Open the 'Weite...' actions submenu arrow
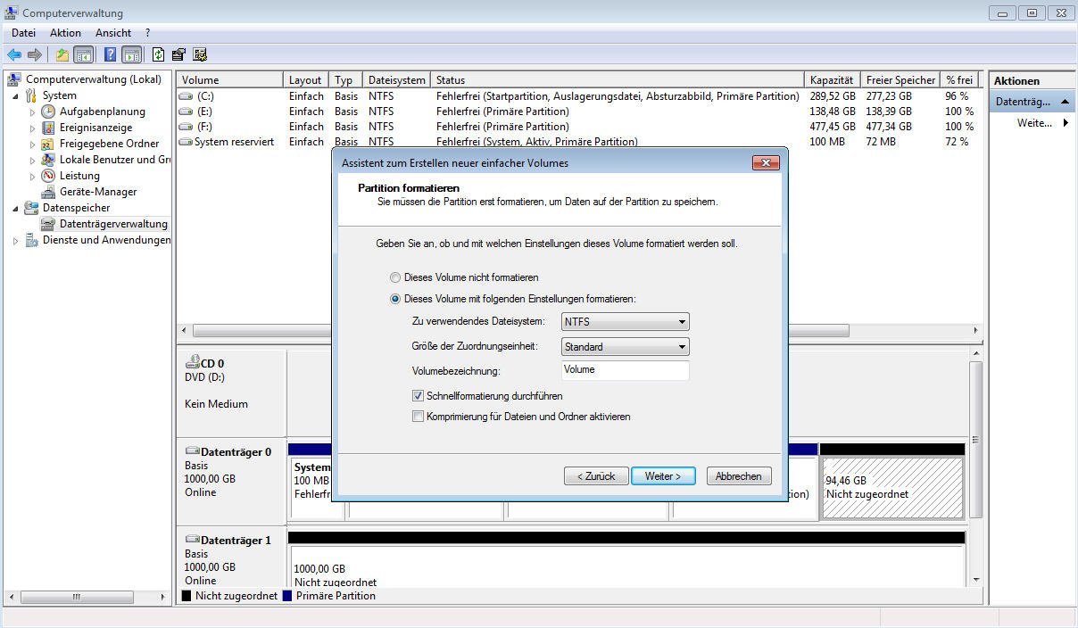1078x628 pixels. 1066,123
